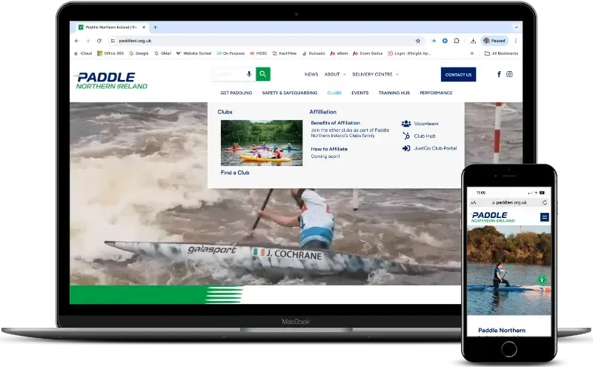The image size is (593, 367).
Task: Expand the Delivery Centre dropdown menu
Action: [x=376, y=75]
